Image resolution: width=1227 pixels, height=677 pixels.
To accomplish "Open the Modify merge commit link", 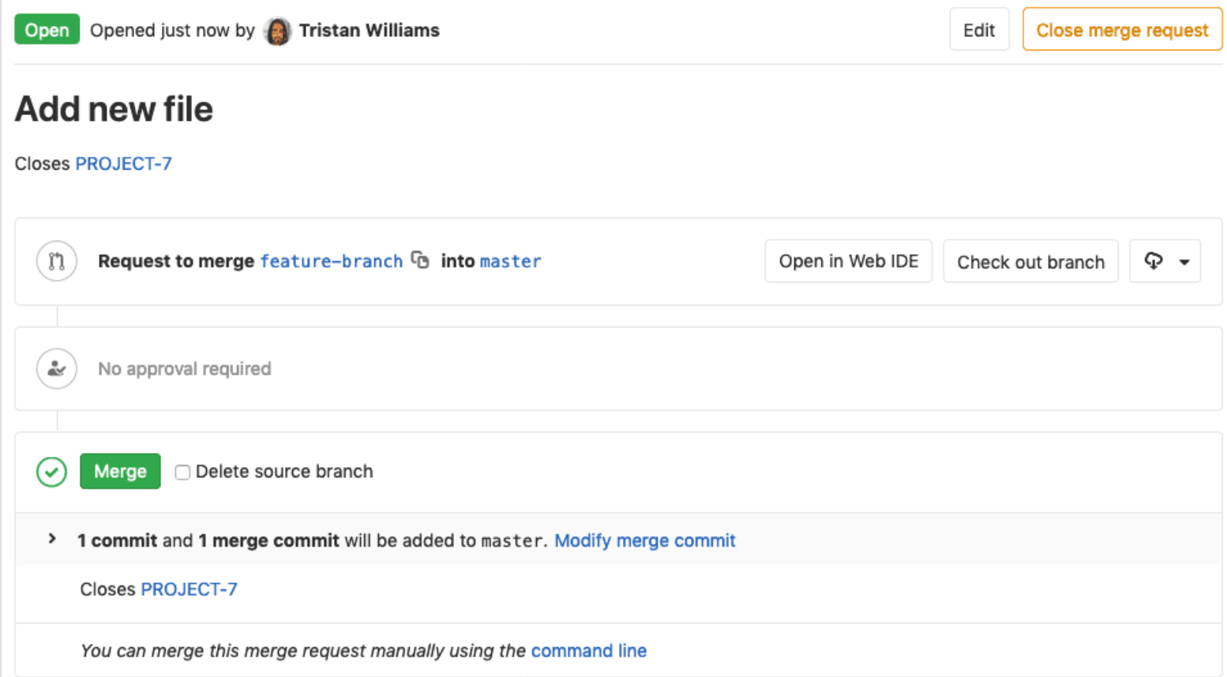I will pos(644,540).
